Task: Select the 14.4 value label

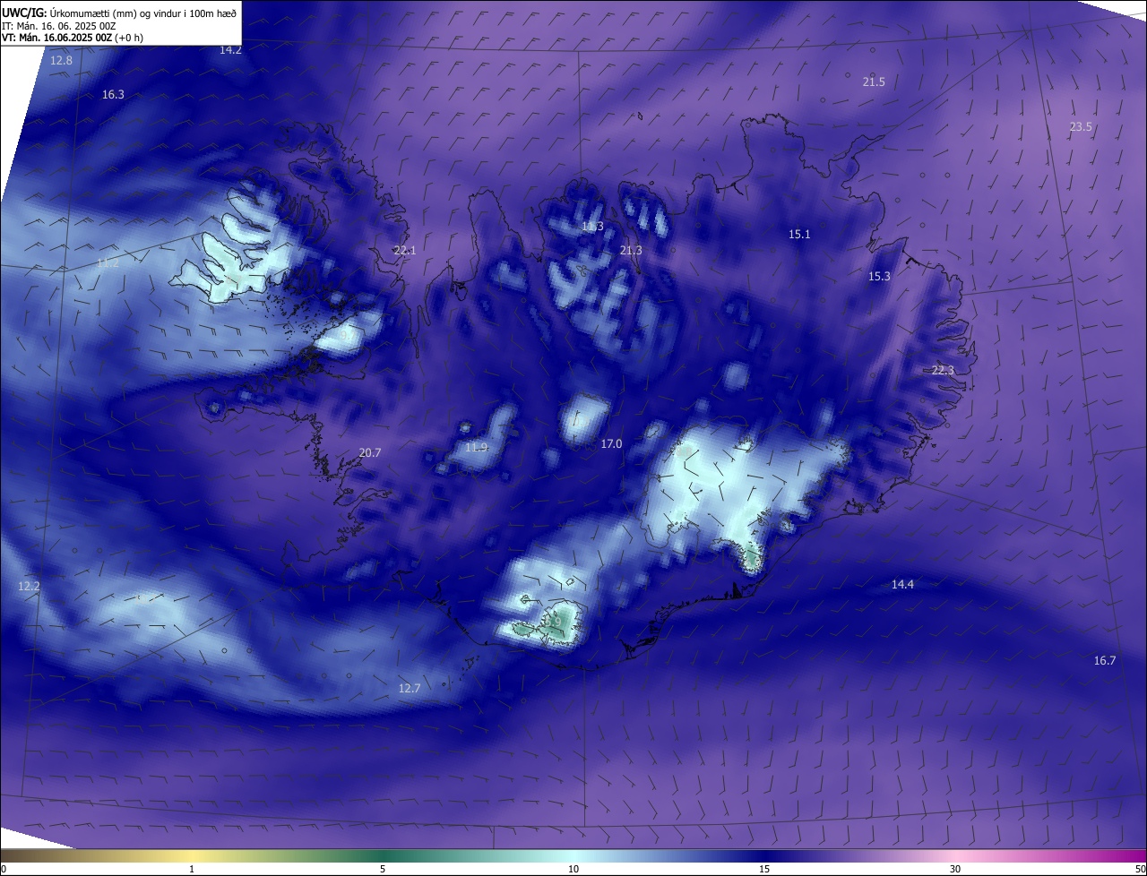Action: [902, 584]
